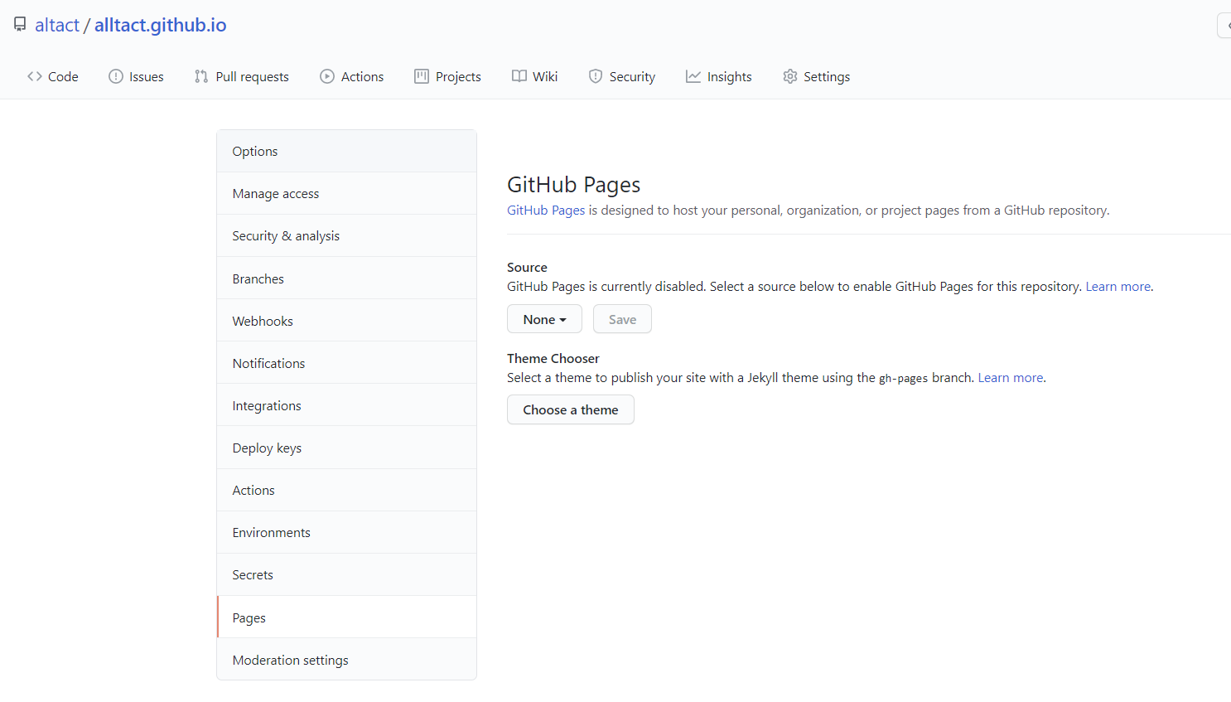Viewport: 1231px width, 702px height.
Task: Open Learn more link under Source
Action: (1118, 286)
